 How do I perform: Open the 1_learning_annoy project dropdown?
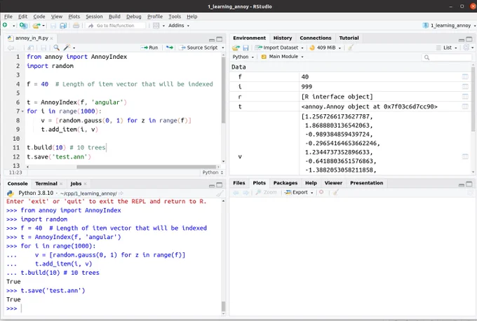pyautogui.click(x=449, y=25)
